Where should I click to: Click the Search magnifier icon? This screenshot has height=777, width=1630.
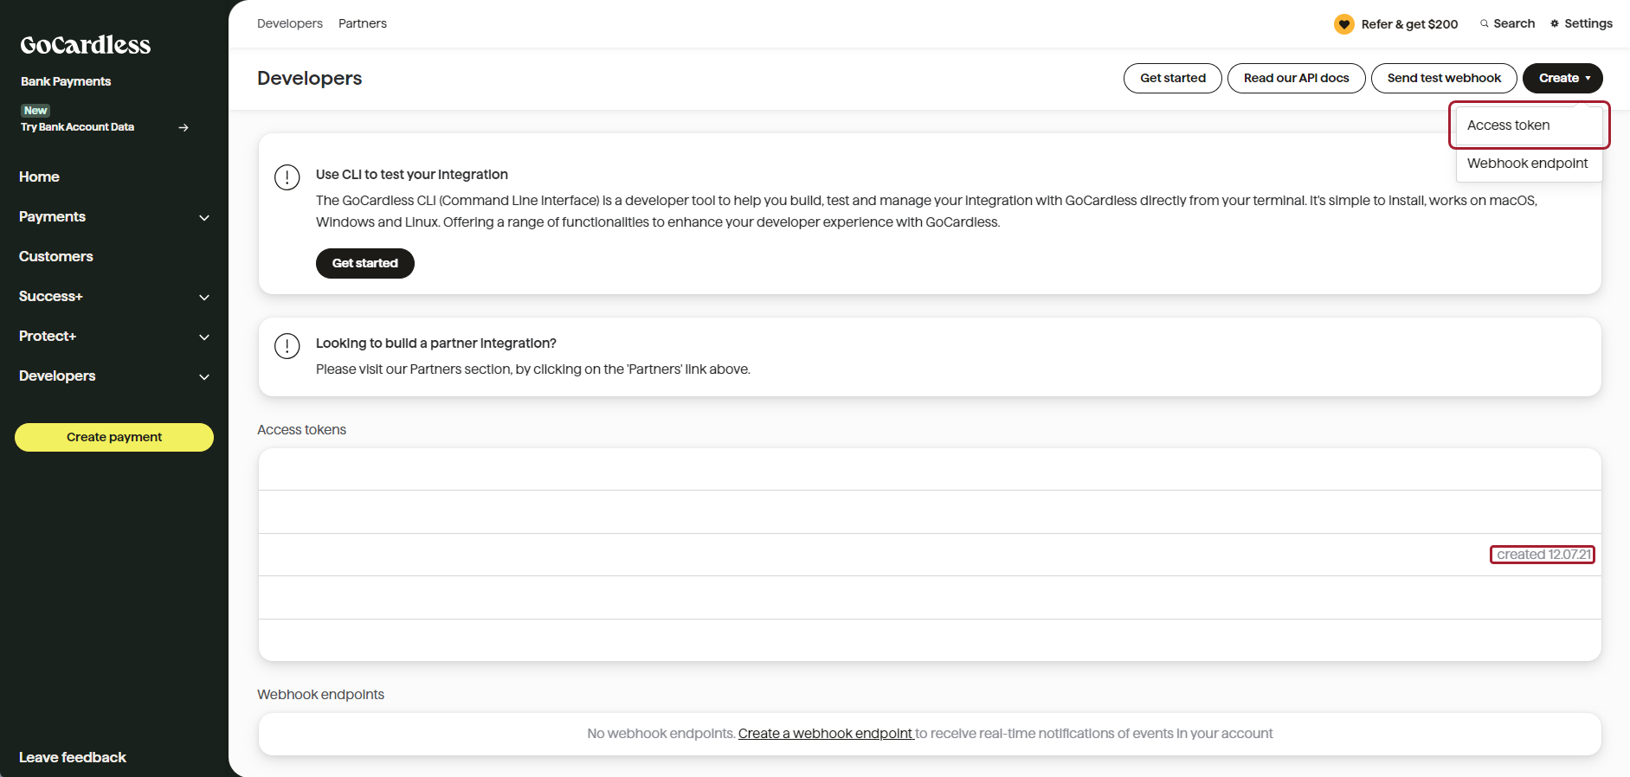[x=1485, y=24]
